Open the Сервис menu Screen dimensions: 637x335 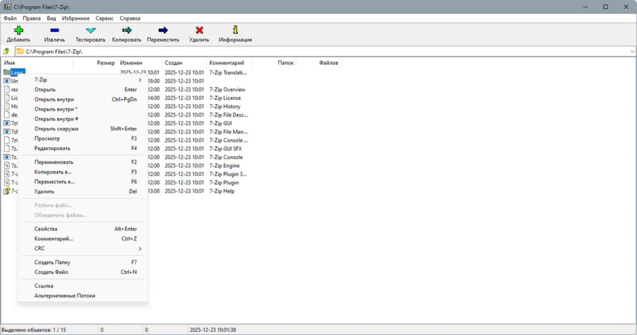(x=105, y=18)
